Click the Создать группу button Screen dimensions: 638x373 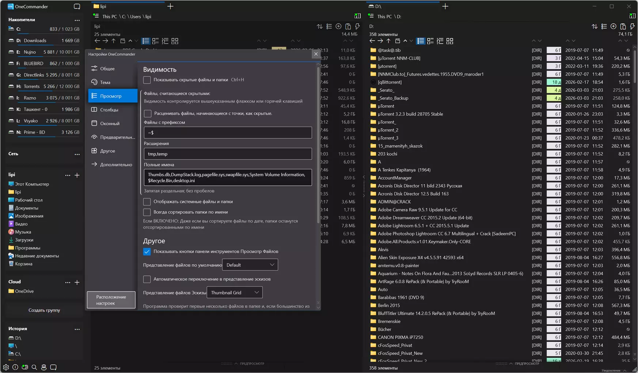(x=44, y=310)
